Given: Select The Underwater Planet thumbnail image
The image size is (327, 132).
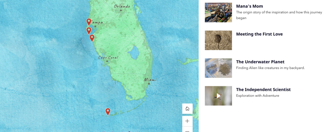Looking at the screenshot, I should point(218,68).
